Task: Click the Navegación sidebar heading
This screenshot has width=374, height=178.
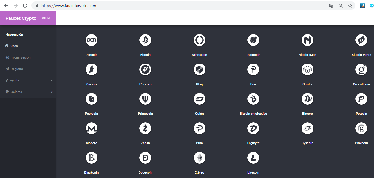Action: coord(14,34)
